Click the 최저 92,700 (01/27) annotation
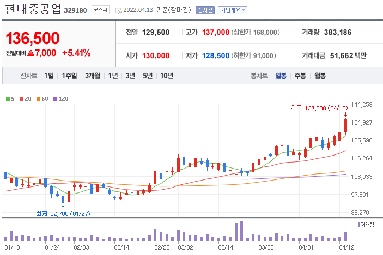Image resolution: width=383 pixels, height=255 pixels. tap(63, 214)
